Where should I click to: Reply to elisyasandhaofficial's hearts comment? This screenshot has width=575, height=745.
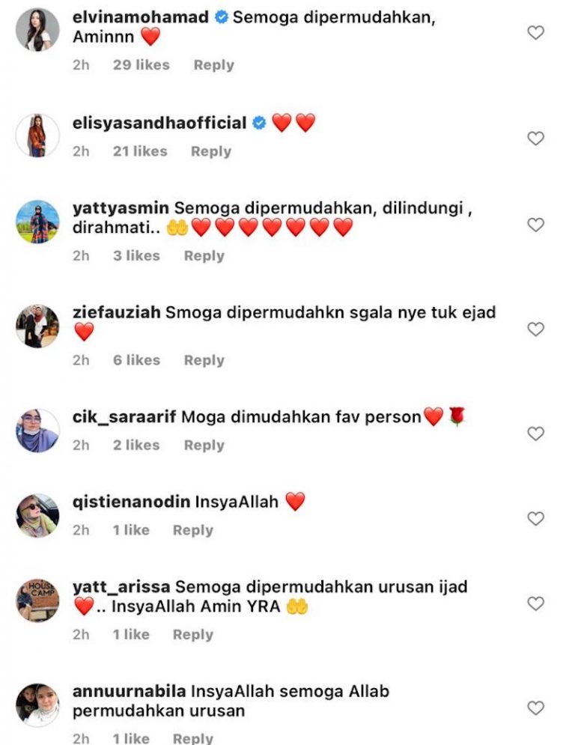coord(211,151)
